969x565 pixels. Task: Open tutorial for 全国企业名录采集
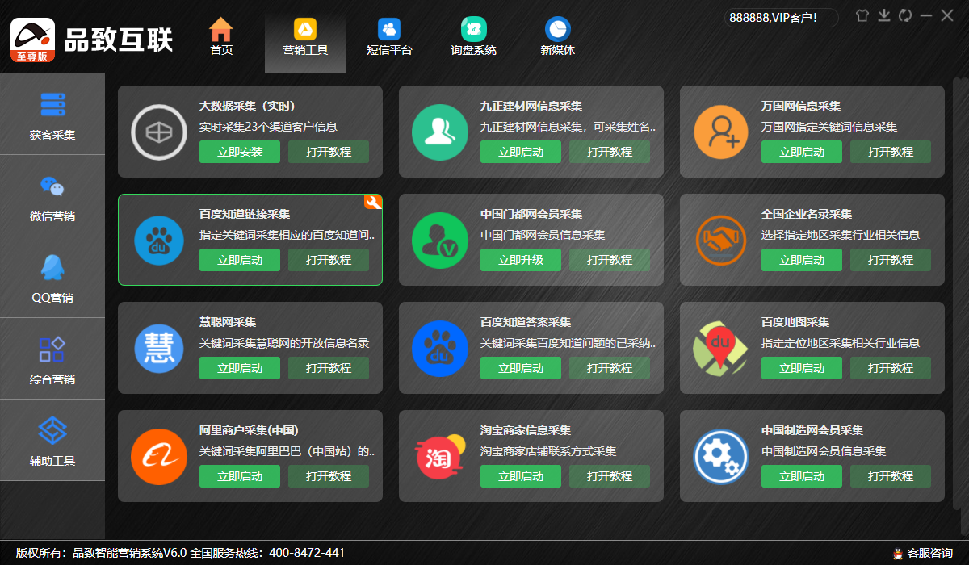point(891,260)
